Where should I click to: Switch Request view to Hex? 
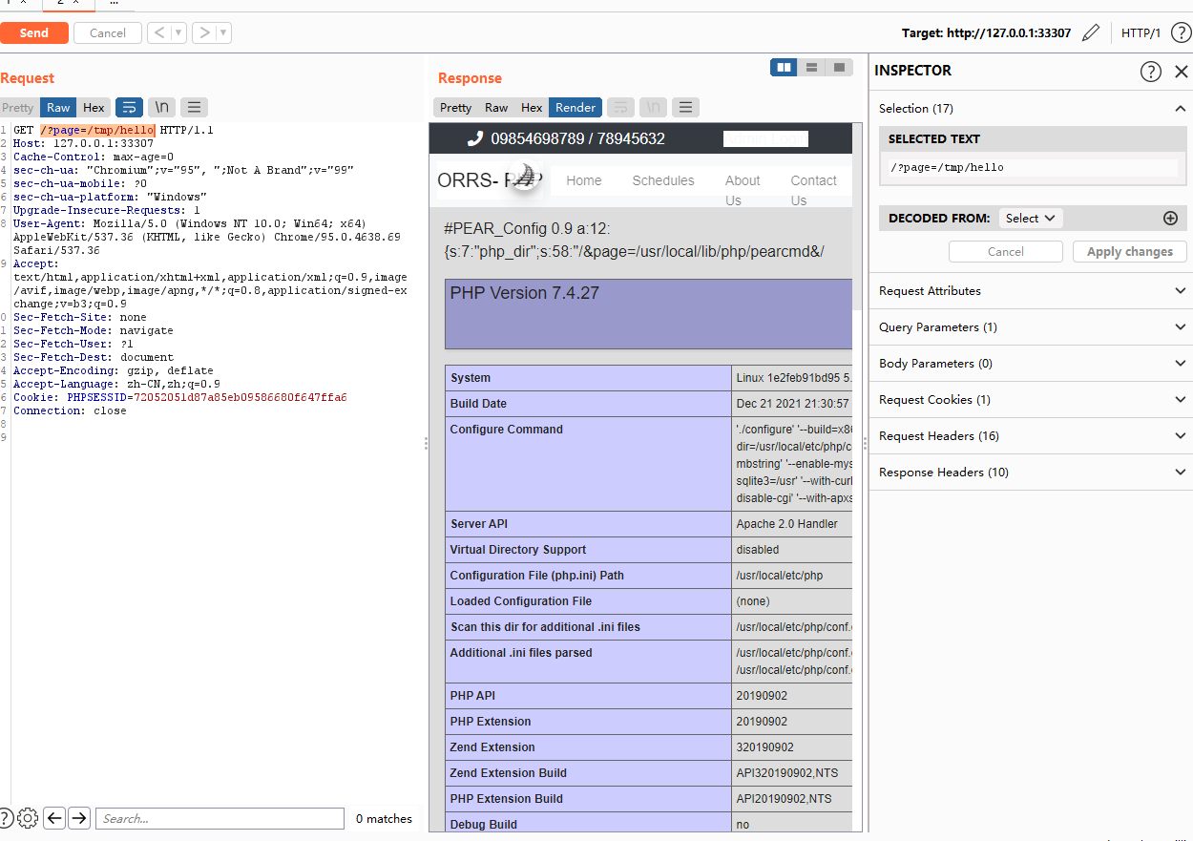[94, 108]
